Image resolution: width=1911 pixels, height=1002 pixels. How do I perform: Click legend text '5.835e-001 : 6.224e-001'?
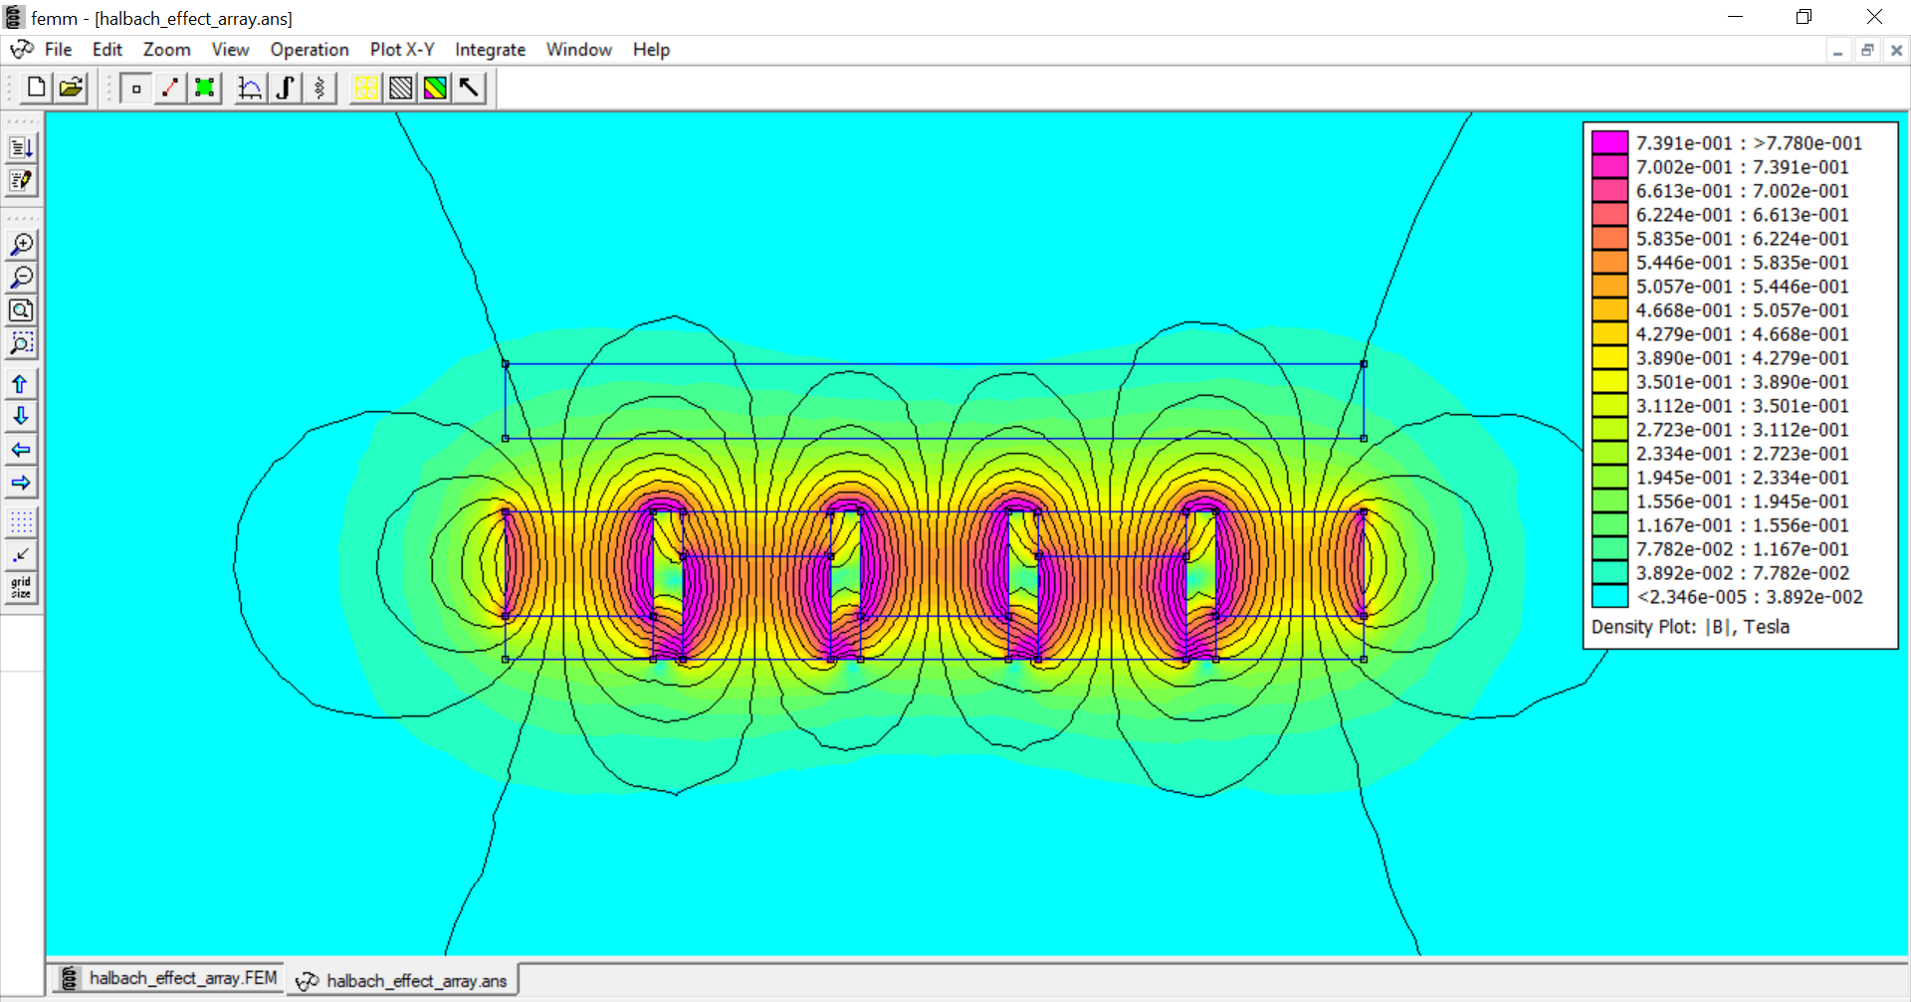1742,239
